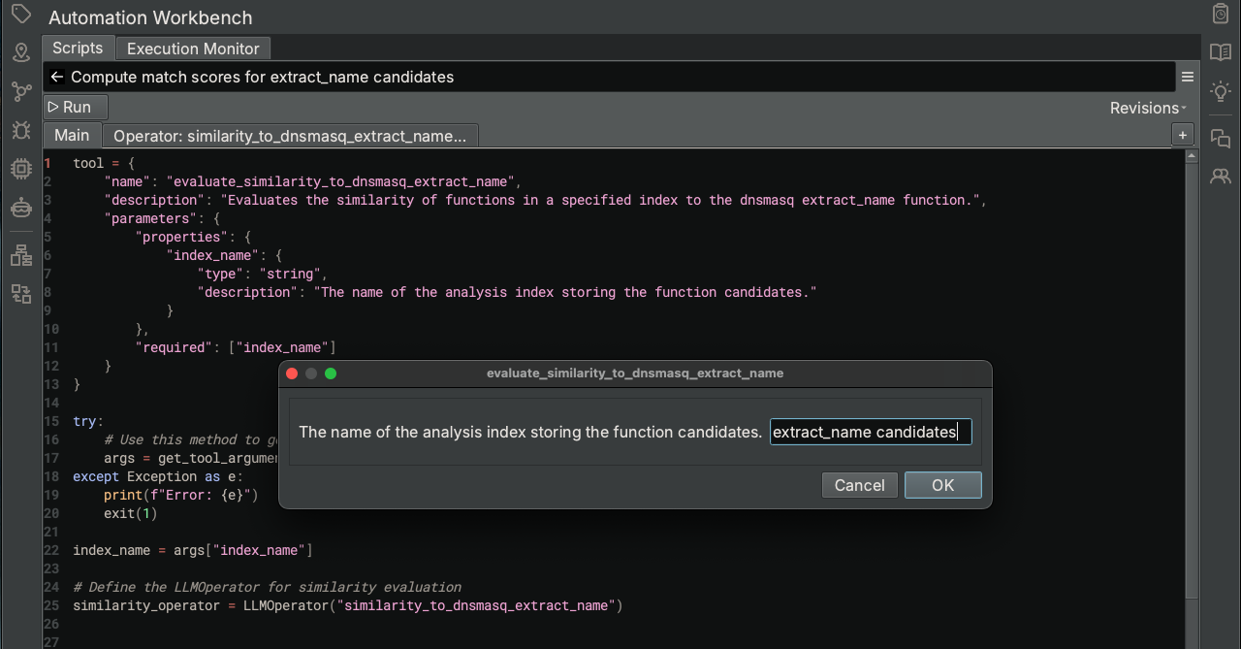The width and height of the screenshot is (1241, 649).
Task: Open the chat bubbles panel
Action: pyautogui.click(x=1221, y=139)
